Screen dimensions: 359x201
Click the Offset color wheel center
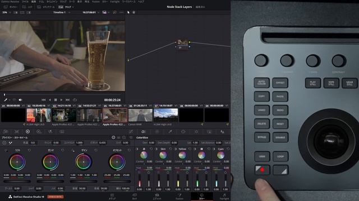point(117,162)
